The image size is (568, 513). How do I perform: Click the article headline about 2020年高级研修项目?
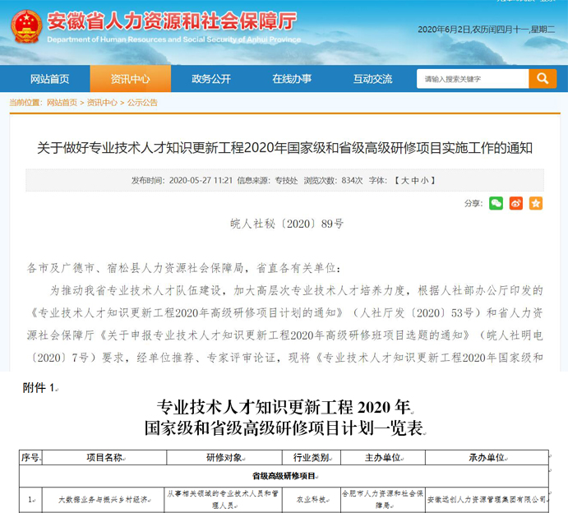pyautogui.click(x=284, y=148)
